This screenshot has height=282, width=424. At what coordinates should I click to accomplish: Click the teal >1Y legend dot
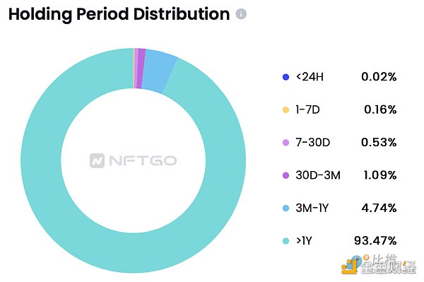(285, 241)
